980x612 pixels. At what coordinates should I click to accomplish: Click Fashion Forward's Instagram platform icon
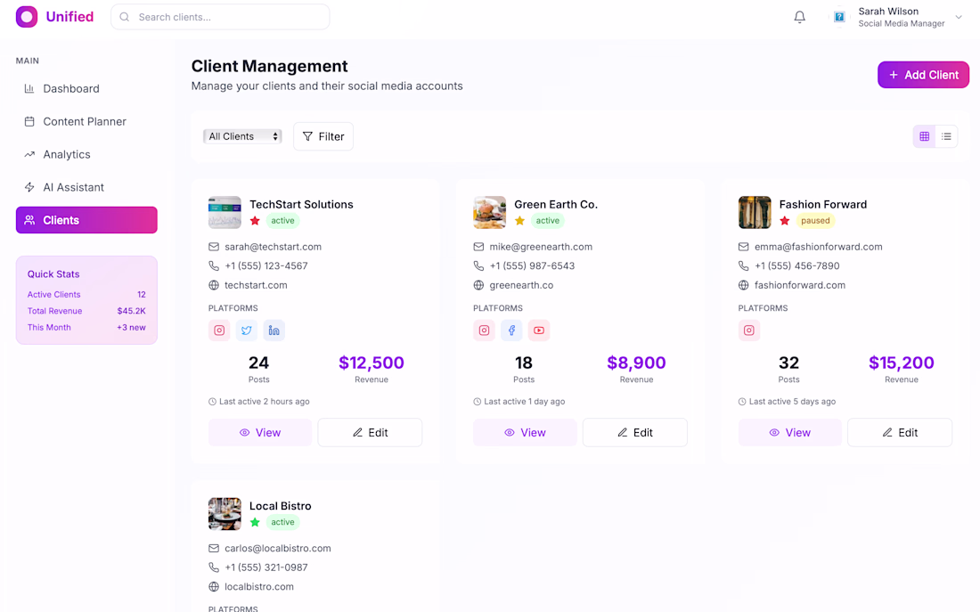click(x=749, y=330)
